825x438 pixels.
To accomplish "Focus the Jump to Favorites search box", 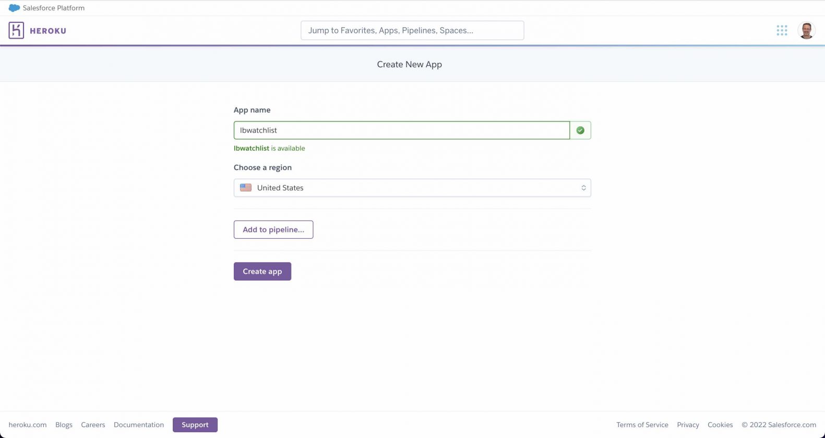I will pyautogui.click(x=412, y=30).
